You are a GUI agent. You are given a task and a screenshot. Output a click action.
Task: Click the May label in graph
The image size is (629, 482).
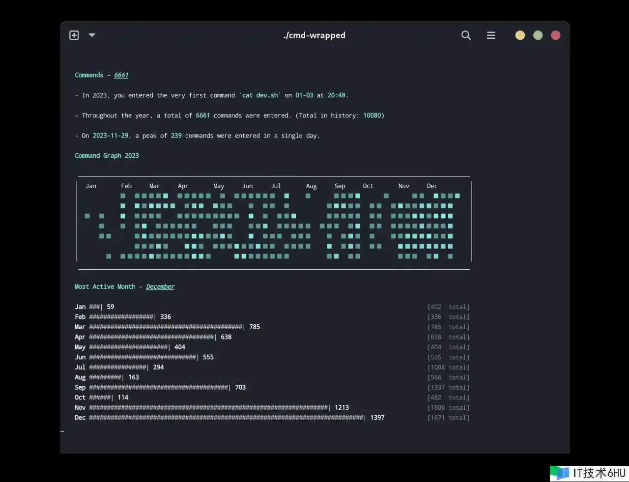(219, 186)
